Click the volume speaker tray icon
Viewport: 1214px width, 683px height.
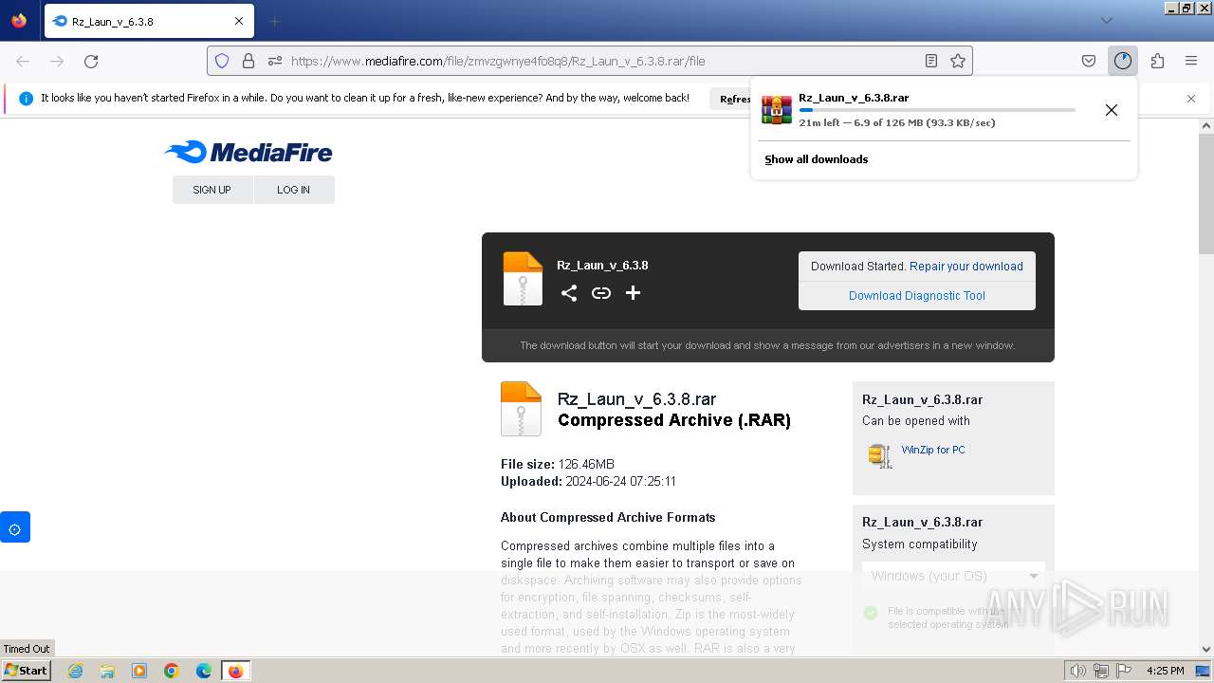point(1078,671)
